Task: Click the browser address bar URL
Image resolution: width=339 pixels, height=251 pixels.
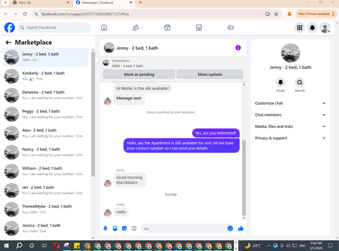Action: tap(85, 14)
